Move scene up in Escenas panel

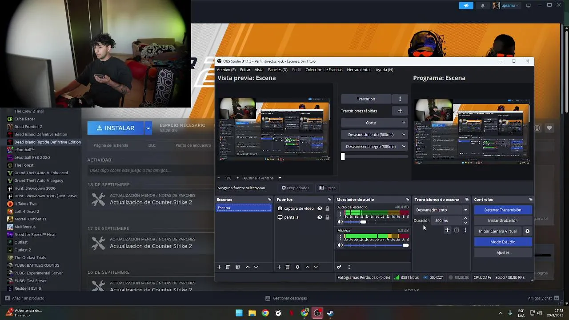pyautogui.click(x=248, y=267)
